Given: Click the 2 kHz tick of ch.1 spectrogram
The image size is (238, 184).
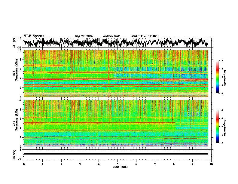Looking at the screenshot, I should [x=21, y=87].
